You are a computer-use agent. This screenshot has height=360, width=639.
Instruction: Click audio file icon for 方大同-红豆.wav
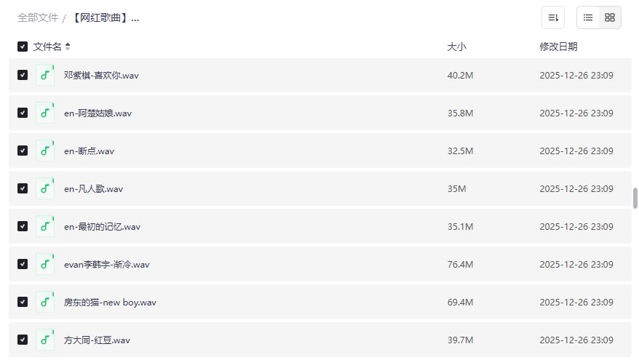tap(45, 340)
